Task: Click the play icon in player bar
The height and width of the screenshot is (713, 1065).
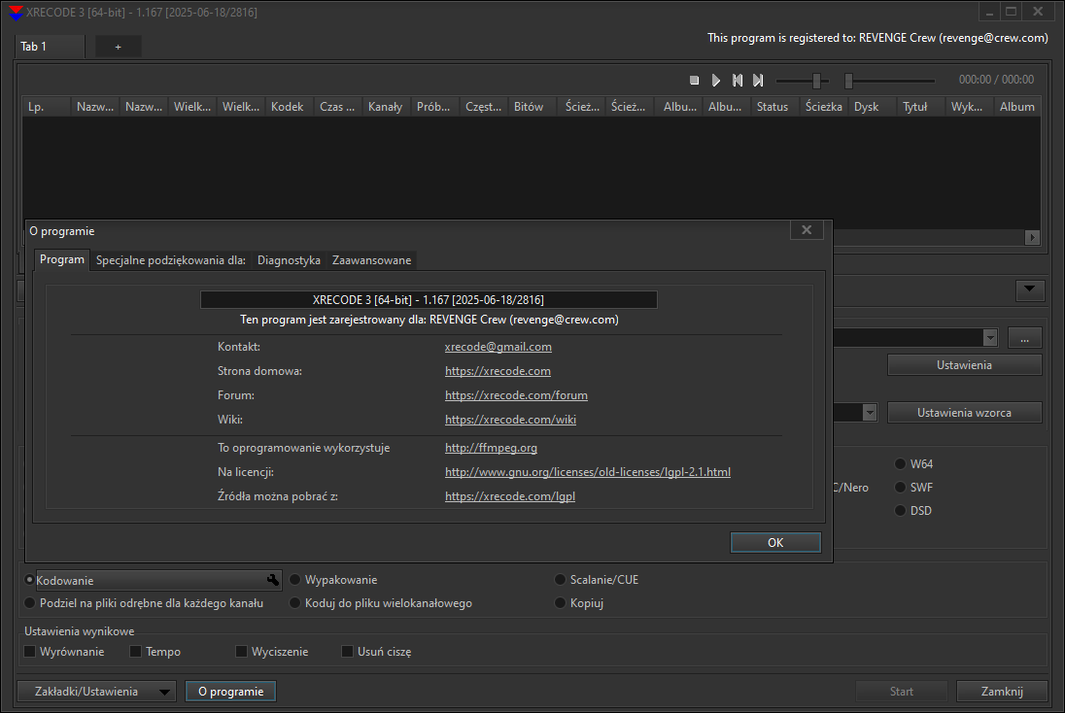Action: point(716,80)
